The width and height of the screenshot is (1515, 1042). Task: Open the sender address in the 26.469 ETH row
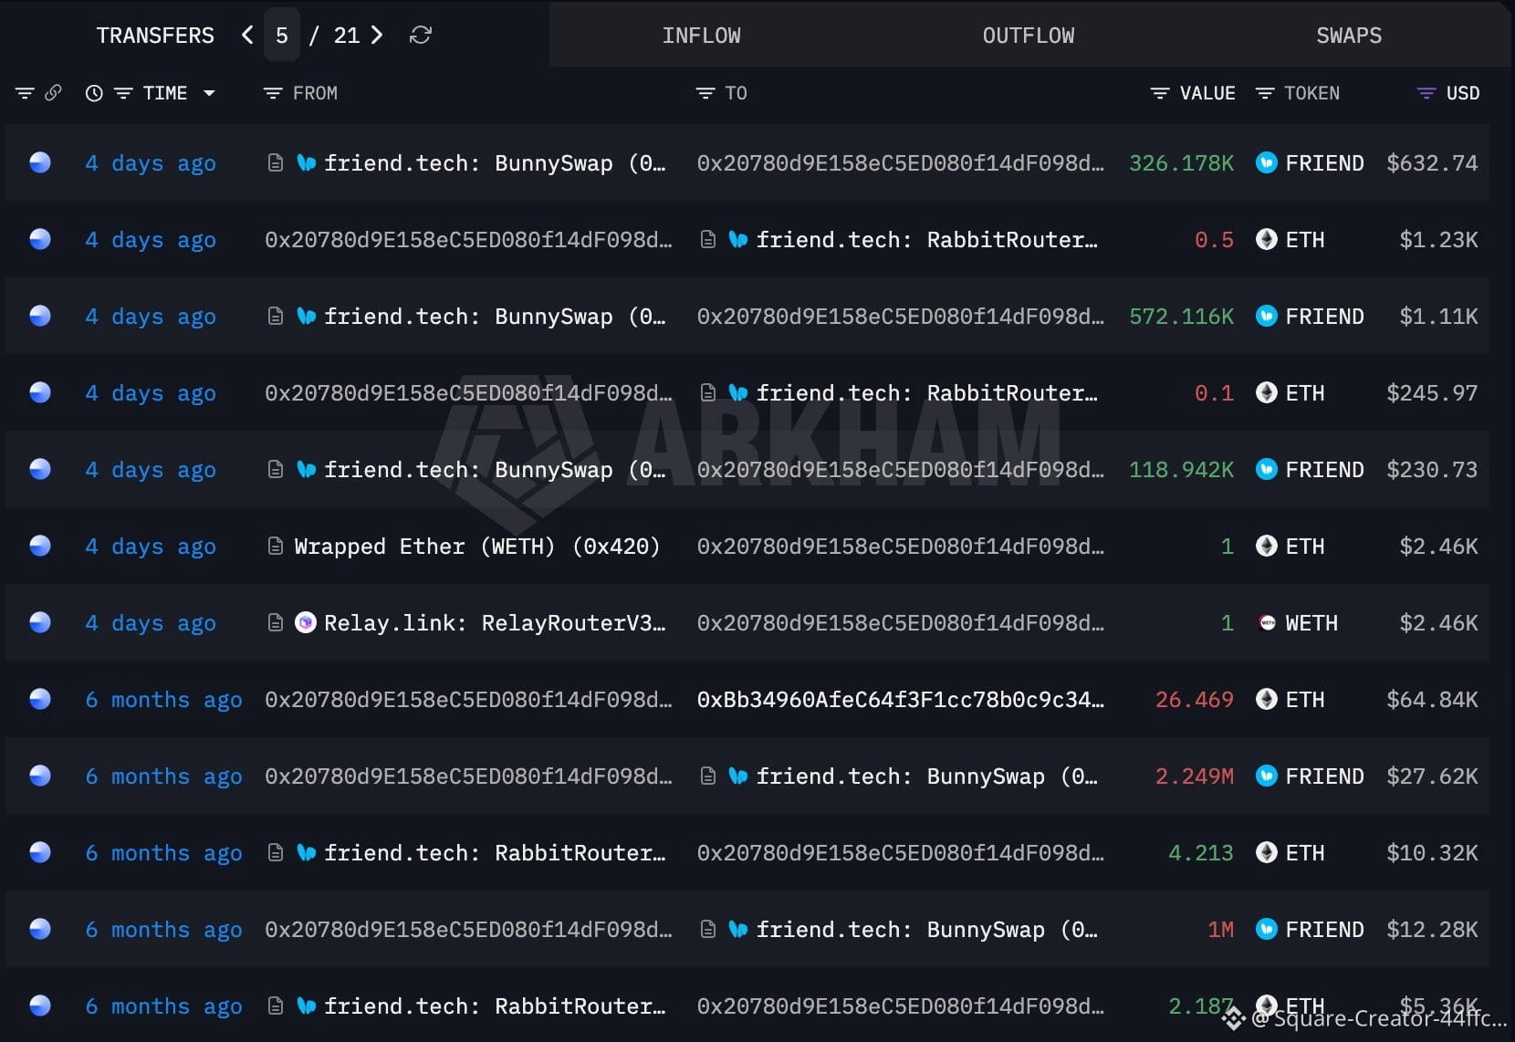point(468,699)
